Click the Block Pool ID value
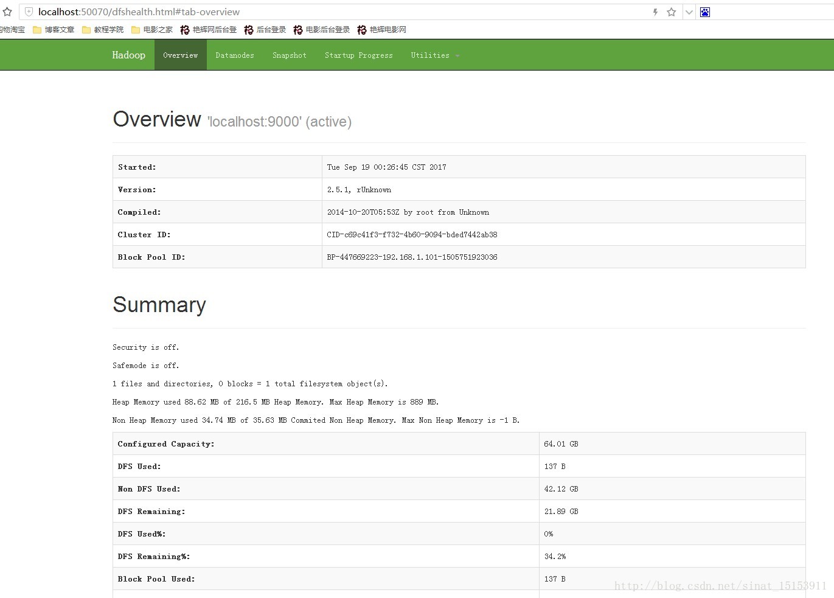This screenshot has height=598, width=834. pos(412,257)
